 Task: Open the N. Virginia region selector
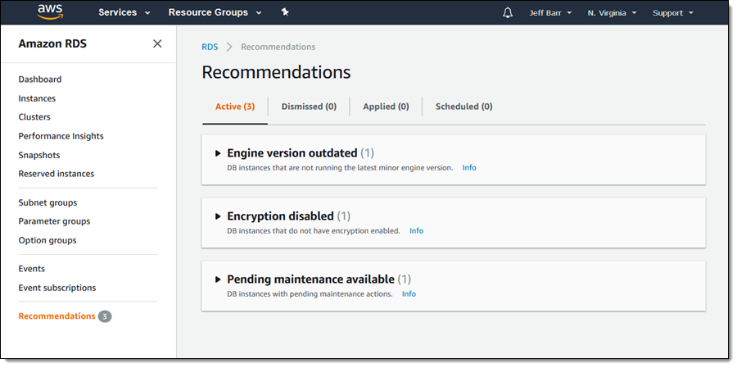pyautogui.click(x=613, y=13)
